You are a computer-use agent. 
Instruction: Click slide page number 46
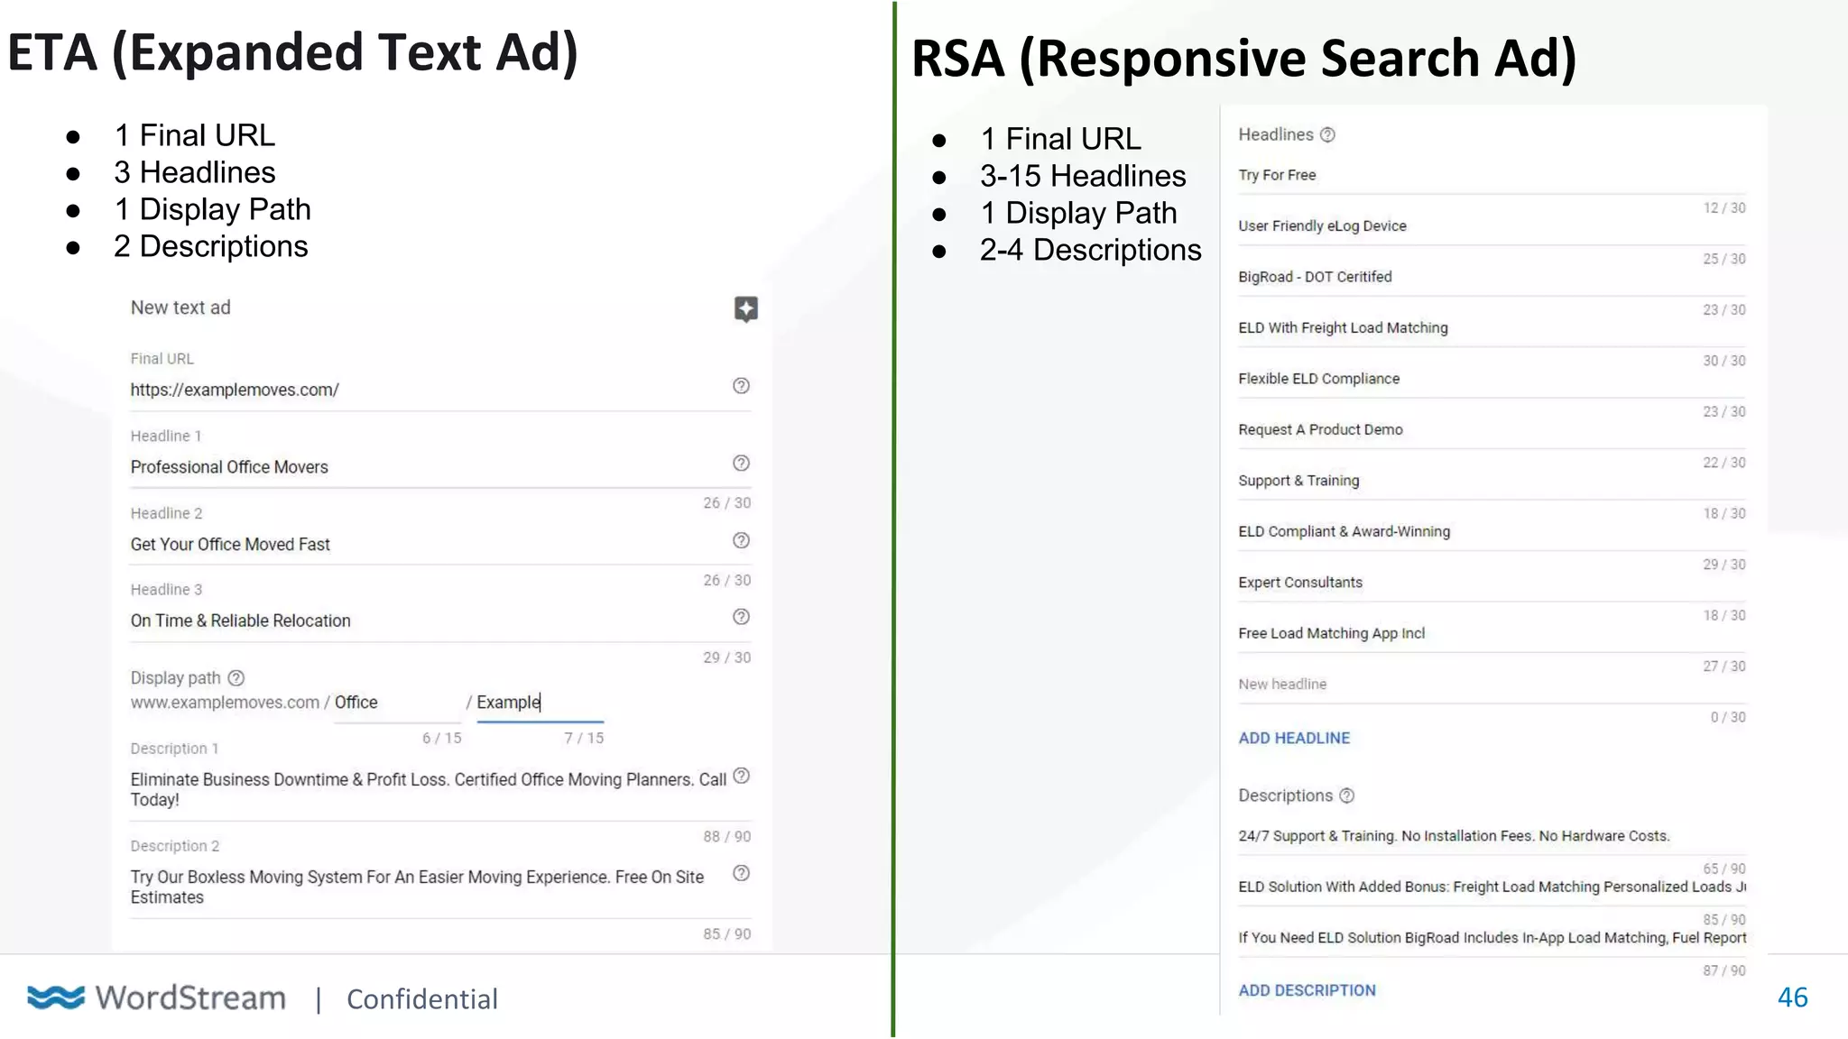pos(1792,998)
